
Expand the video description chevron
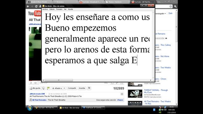click(122, 94)
